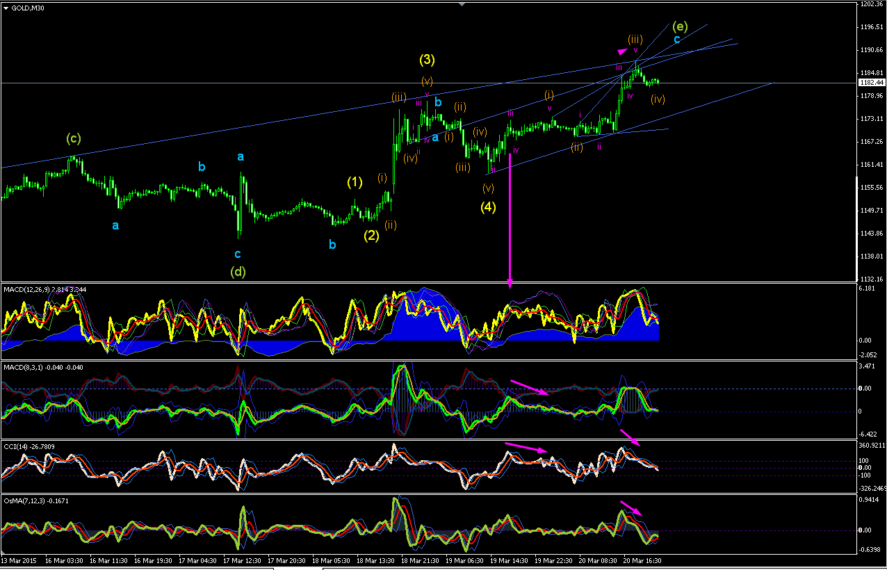Viewport: 887px width, 570px height.
Task: Select the yellow (2) wave label
Action: (x=371, y=235)
